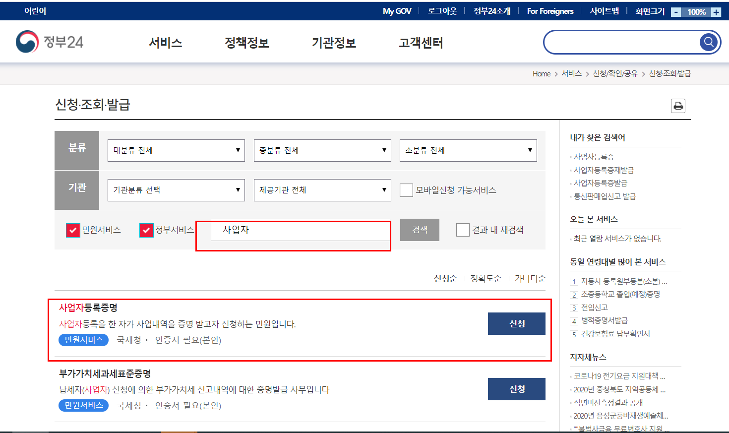The image size is (729, 433).
Task: Focus the header search input field
Action: pos(622,42)
